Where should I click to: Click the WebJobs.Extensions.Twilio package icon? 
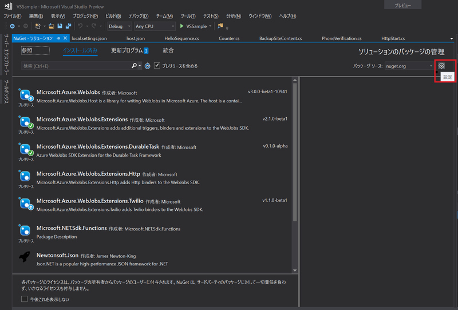click(25, 204)
